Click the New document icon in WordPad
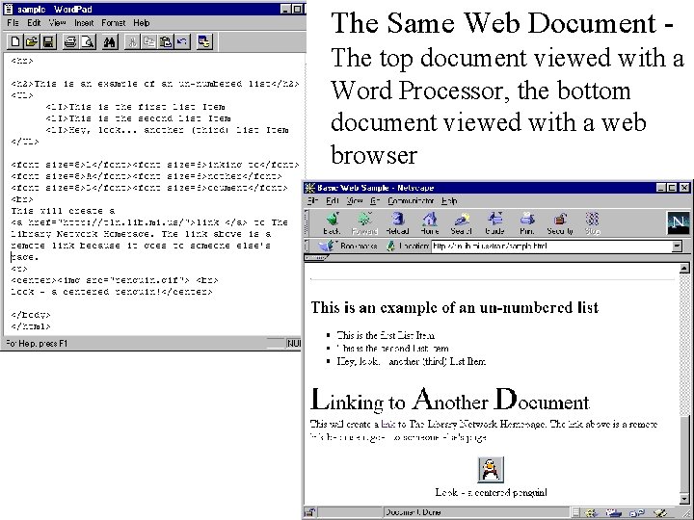Screen dimensions: 694x520 click(x=15, y=42)
